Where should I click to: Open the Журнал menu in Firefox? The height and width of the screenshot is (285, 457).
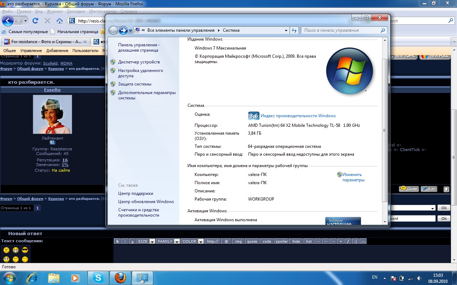(x=55, y=11)
